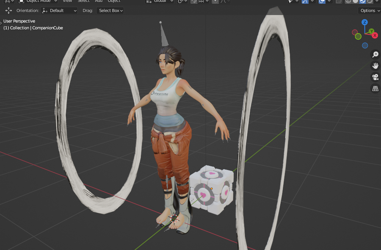Screen dimensions: 381x250
Task: Open the transform pivot point dropdown
Action: tap(182, 1)
